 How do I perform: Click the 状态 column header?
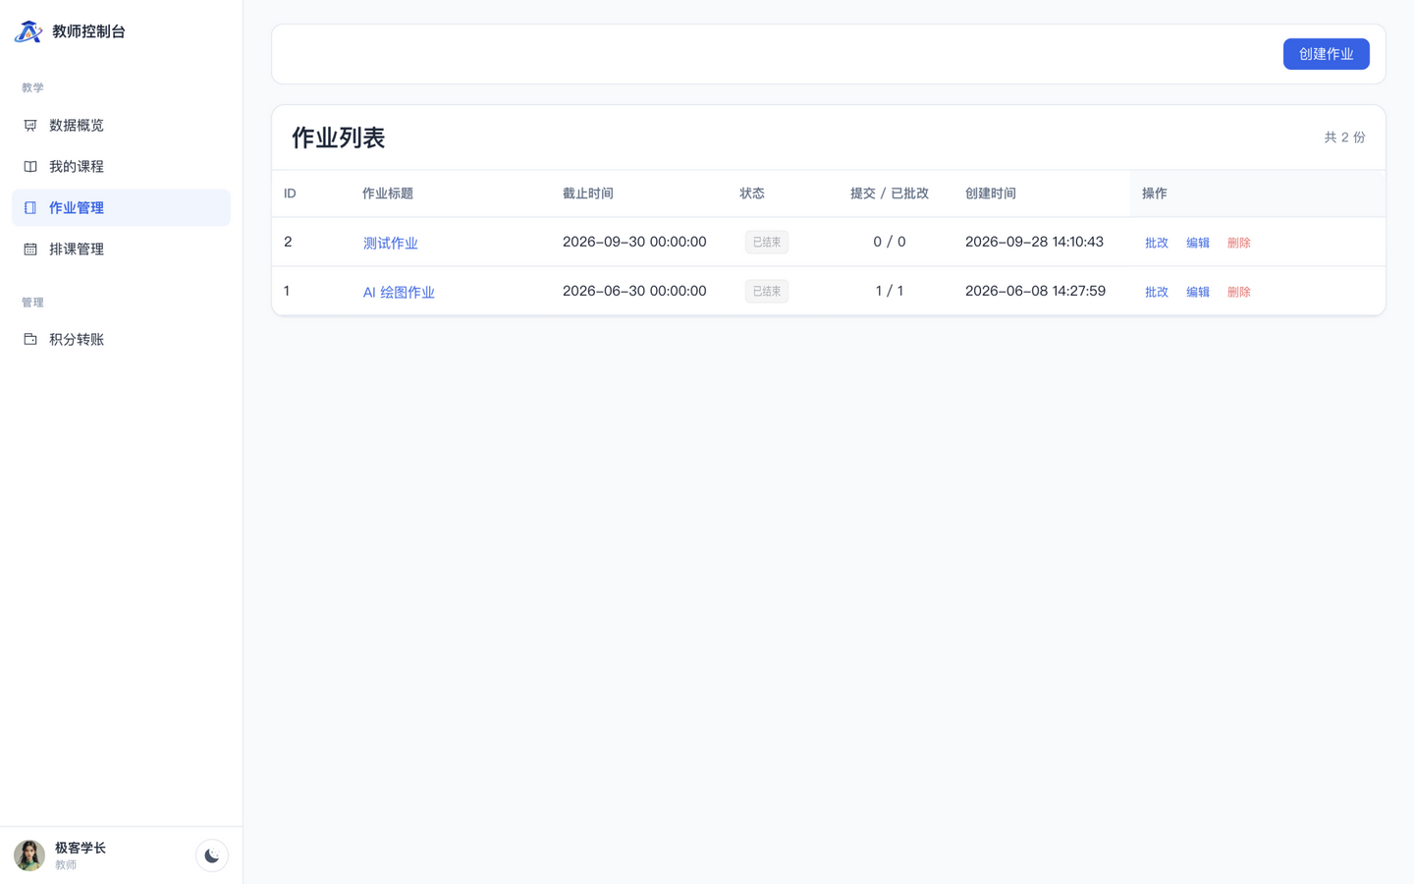[752, 193]
